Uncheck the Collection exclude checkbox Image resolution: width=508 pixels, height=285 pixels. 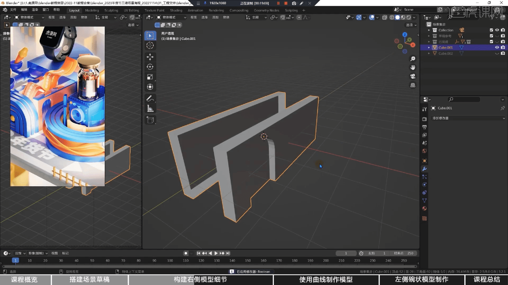(491, 30)
